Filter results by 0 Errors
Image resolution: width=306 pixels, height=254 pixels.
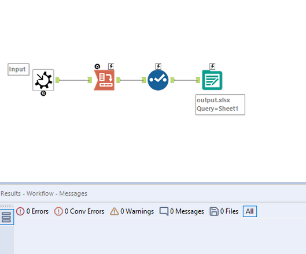pos(32,211)
